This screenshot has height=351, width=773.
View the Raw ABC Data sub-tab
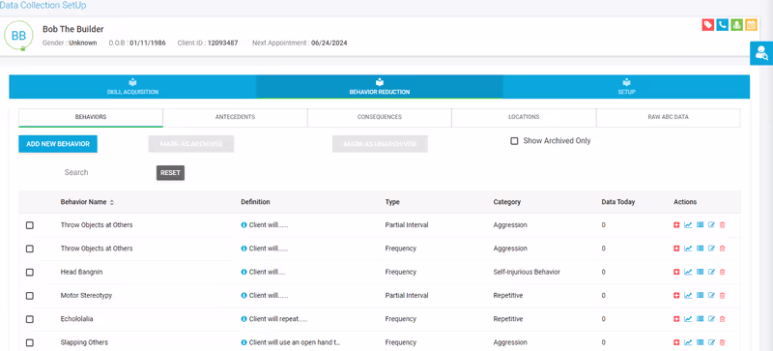click(x=668, y=118)
